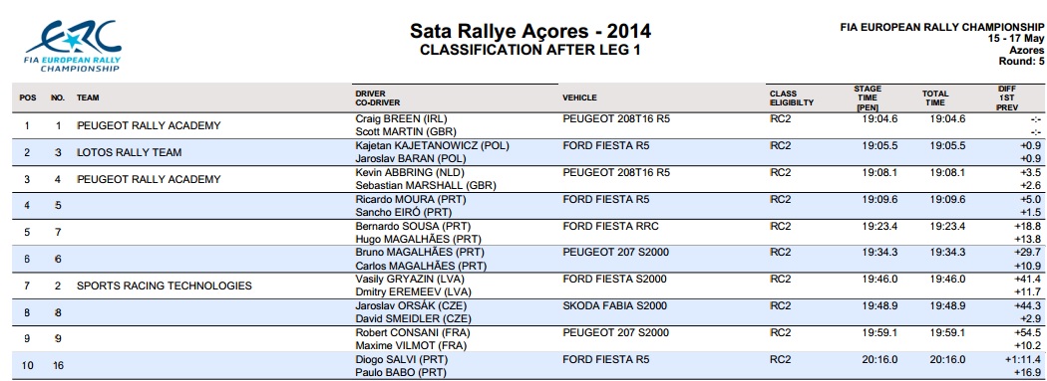Click the VEHICLE column header
The image size is (1047, 381).
point(579,97)
